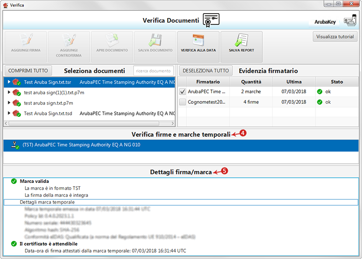Open Visualizza tutorial
The image size is (362, 259).
pos(335,37)
